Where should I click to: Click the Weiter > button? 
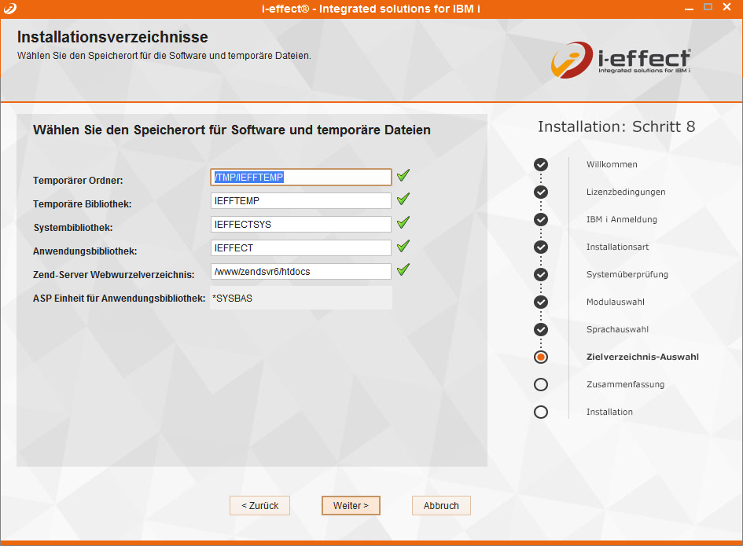[351, 505]
